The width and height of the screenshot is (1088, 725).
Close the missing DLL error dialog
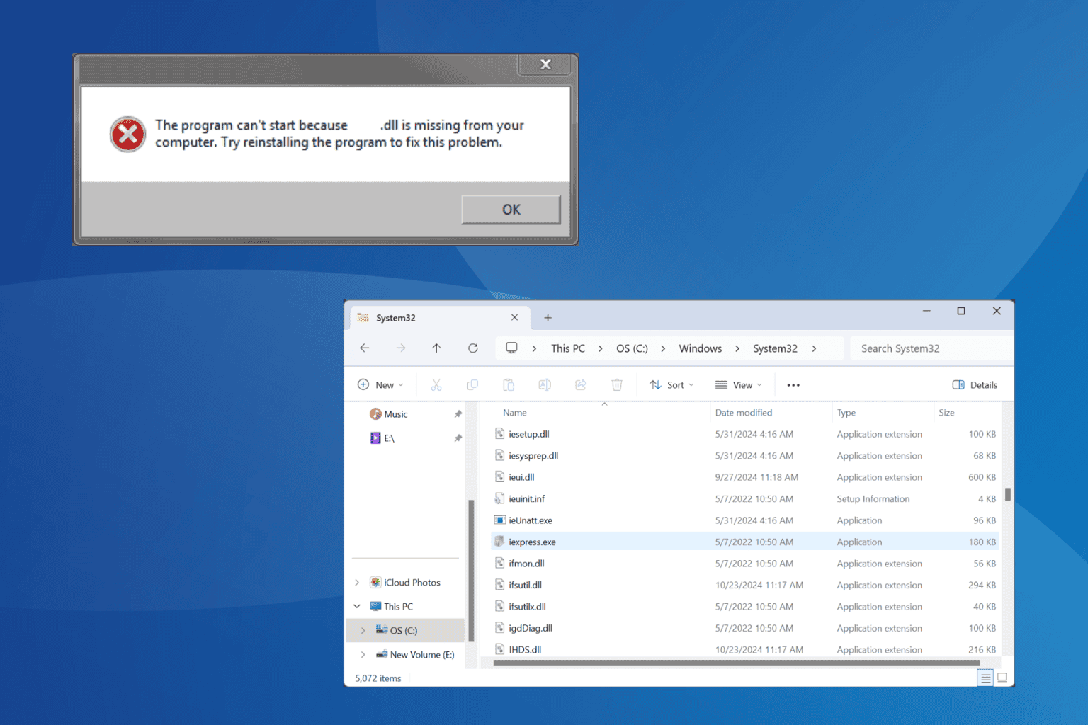(x=545, y=64)
